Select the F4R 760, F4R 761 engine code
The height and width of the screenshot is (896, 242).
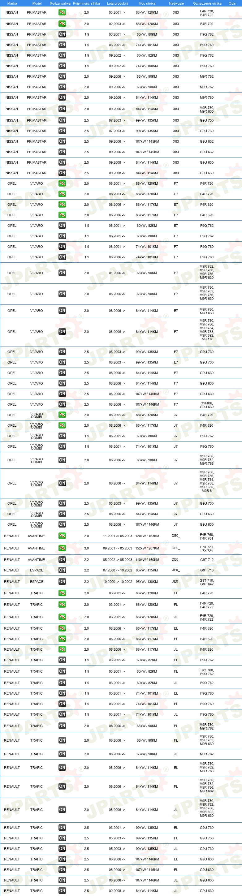click(x=206, y=536)
